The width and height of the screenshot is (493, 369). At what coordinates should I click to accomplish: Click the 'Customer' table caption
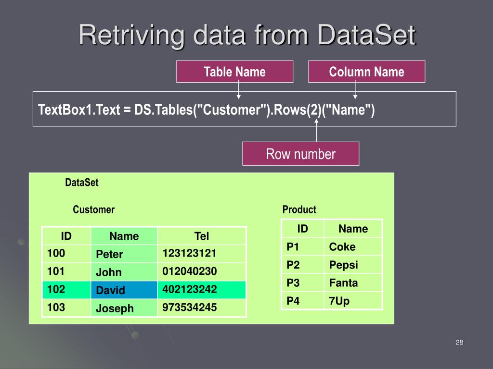click(94, 209)
